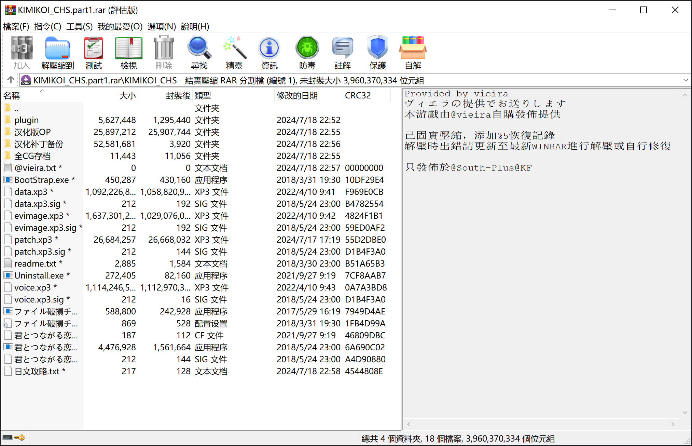This screenshot has height=446, width=692.
Task: Run the 防毒 virus scan icon
Action: pyautogui.click(x=307, y=53)
